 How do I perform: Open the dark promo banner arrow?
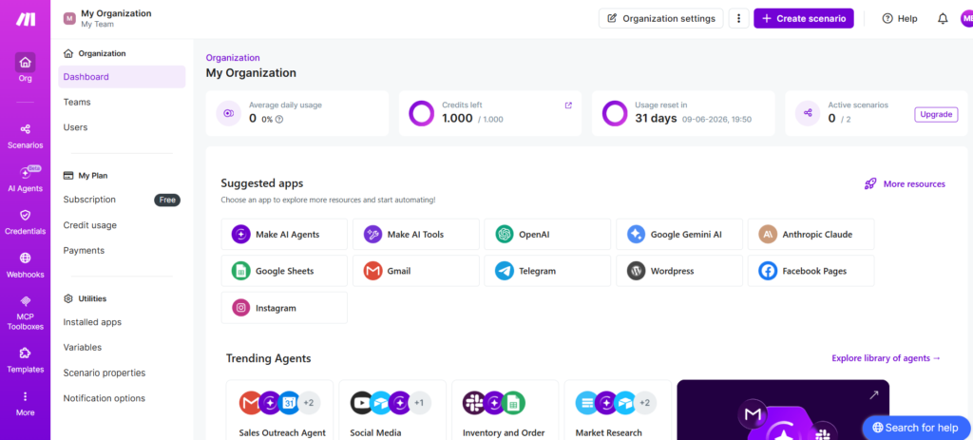point(874,394)
